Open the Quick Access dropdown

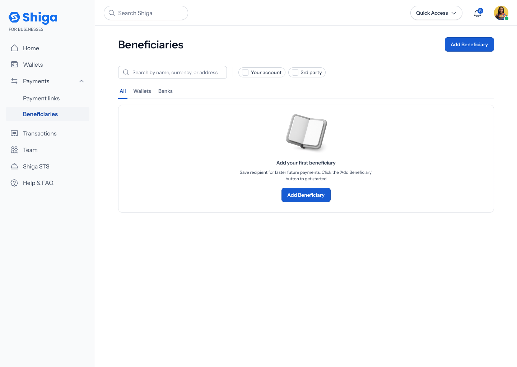coord(436,13)
